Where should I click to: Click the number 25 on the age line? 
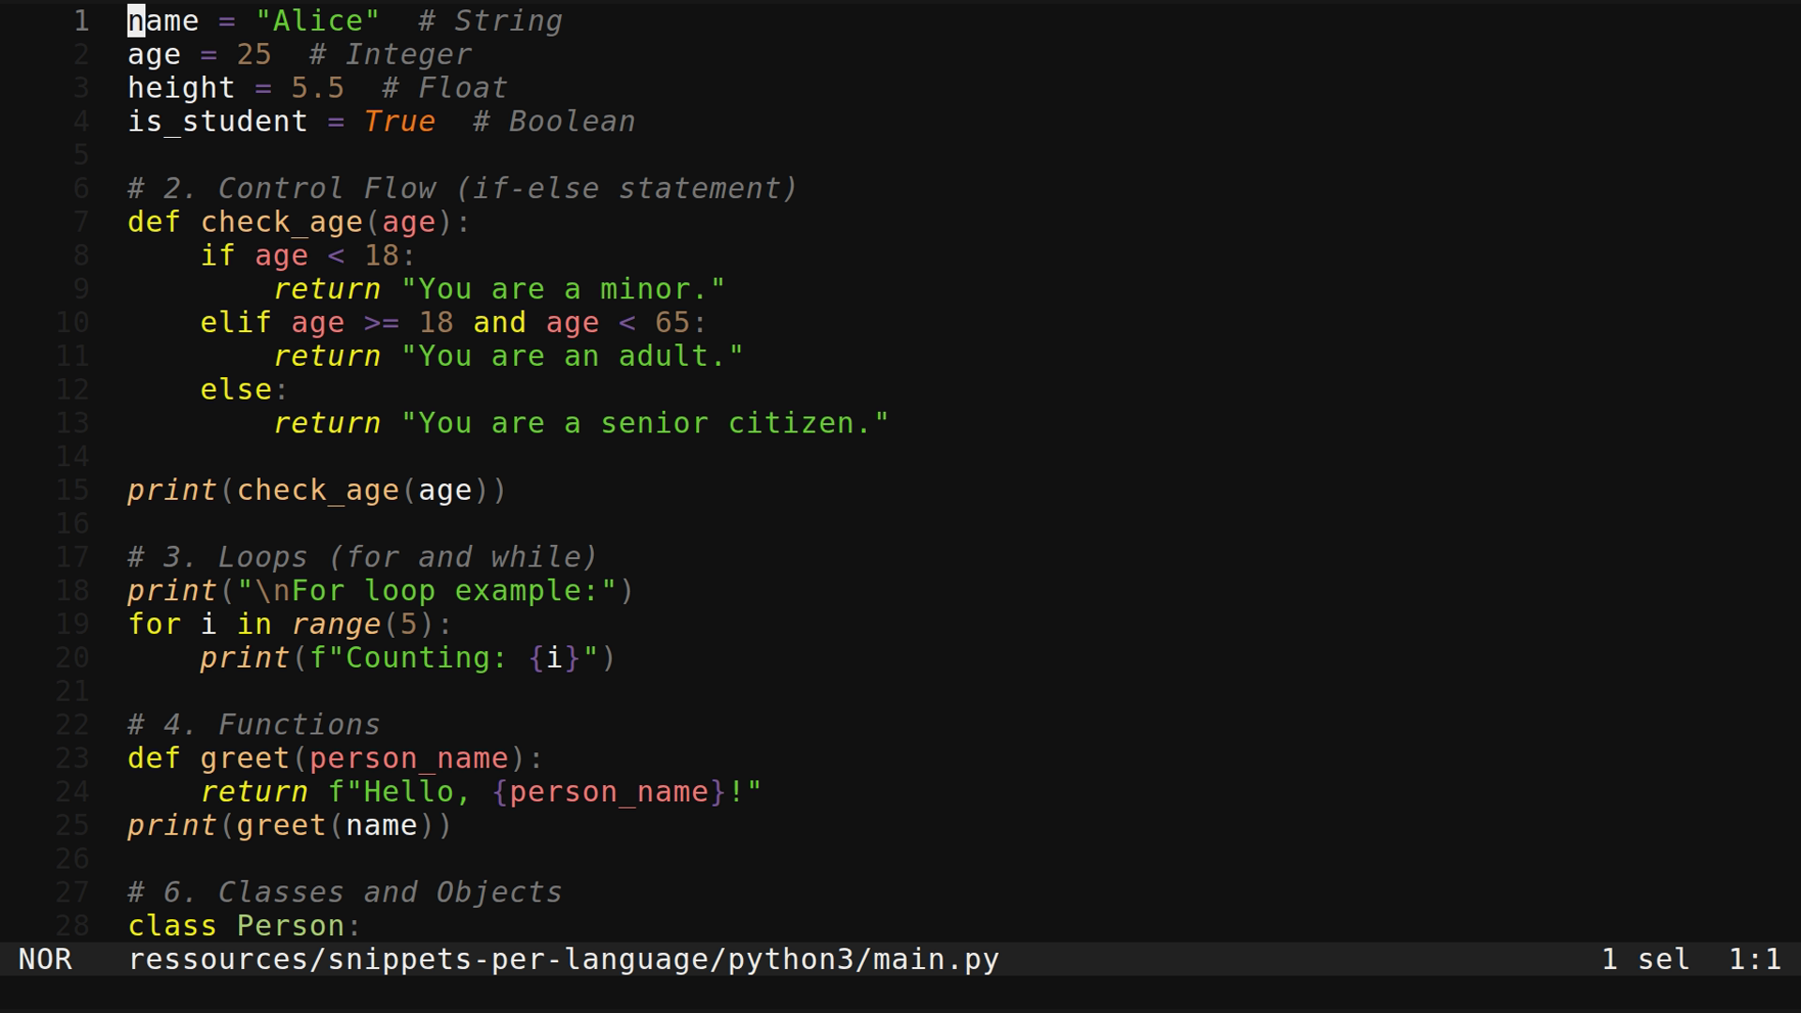coord(254,54)
